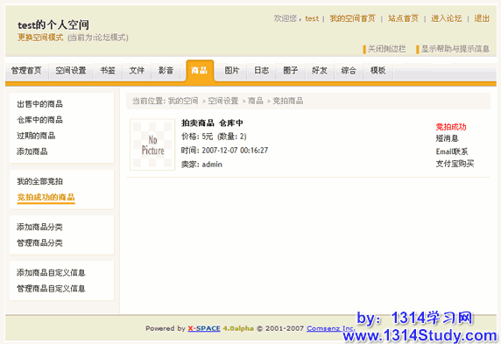This screenshot has height=344, width=501.
Task: Click 我的空间 in breadcrumb
Action: pos(183,102)
